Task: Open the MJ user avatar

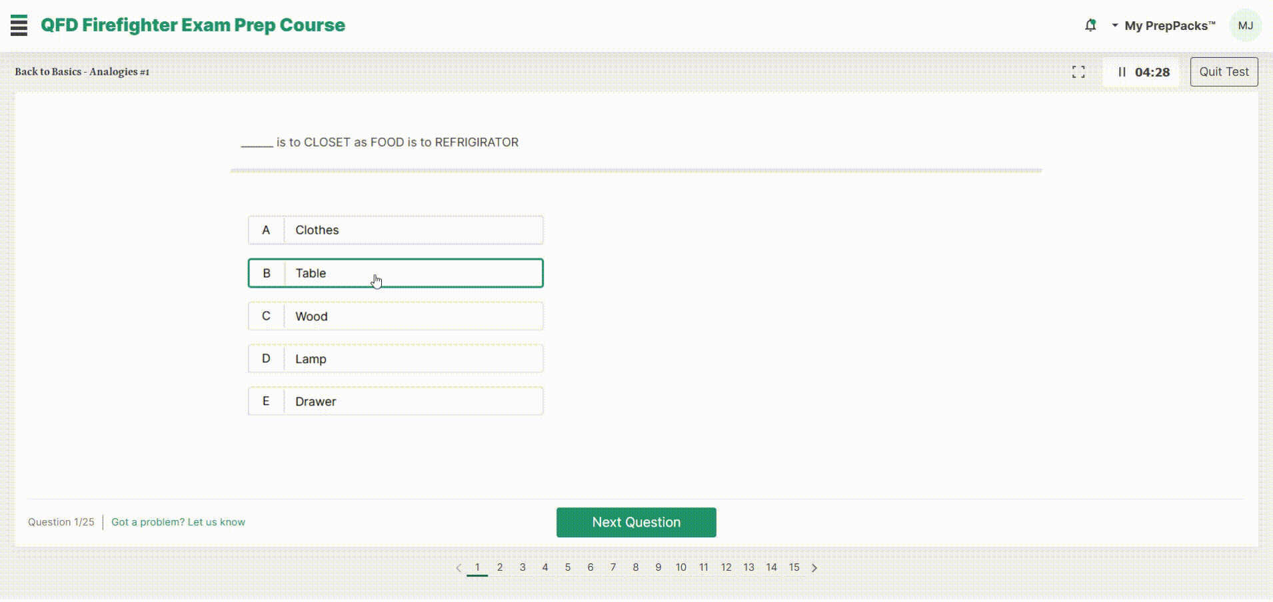Action: point(1245,25)
